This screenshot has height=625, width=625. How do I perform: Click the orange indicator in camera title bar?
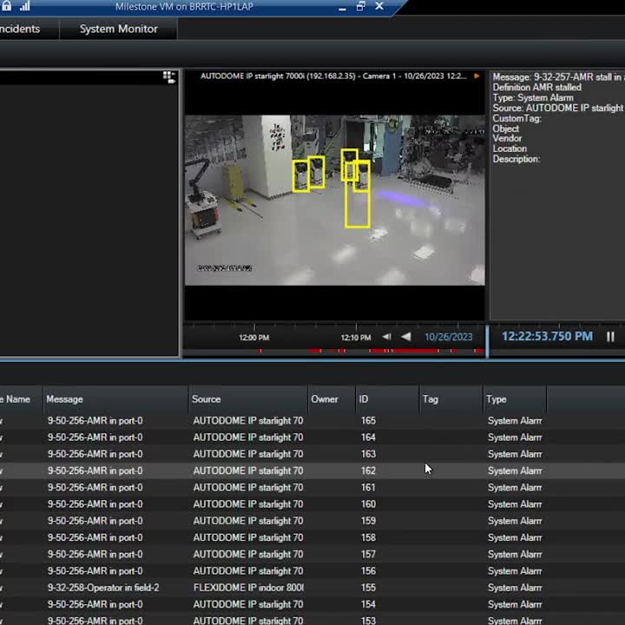[477, 76]
